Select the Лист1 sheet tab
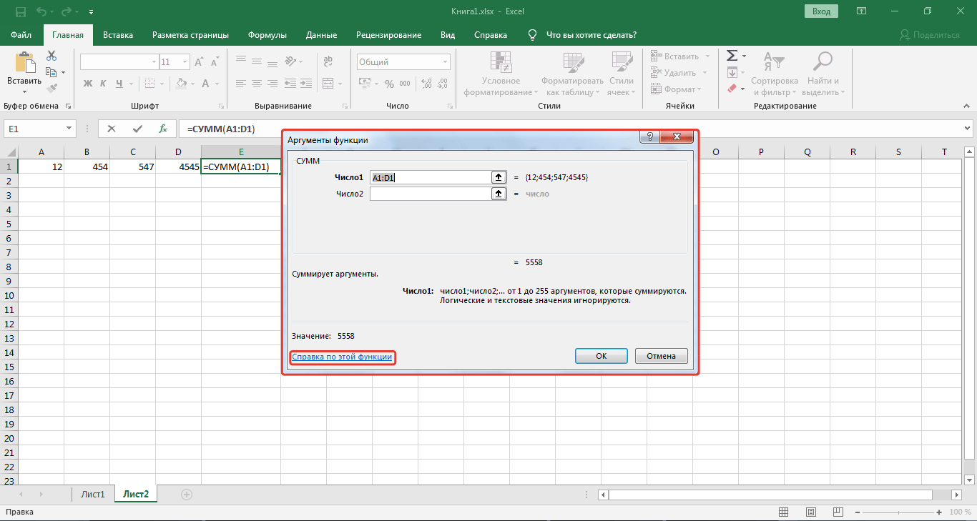 [x=93, y=494]
